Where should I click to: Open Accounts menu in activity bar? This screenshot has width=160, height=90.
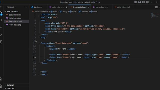1,79
